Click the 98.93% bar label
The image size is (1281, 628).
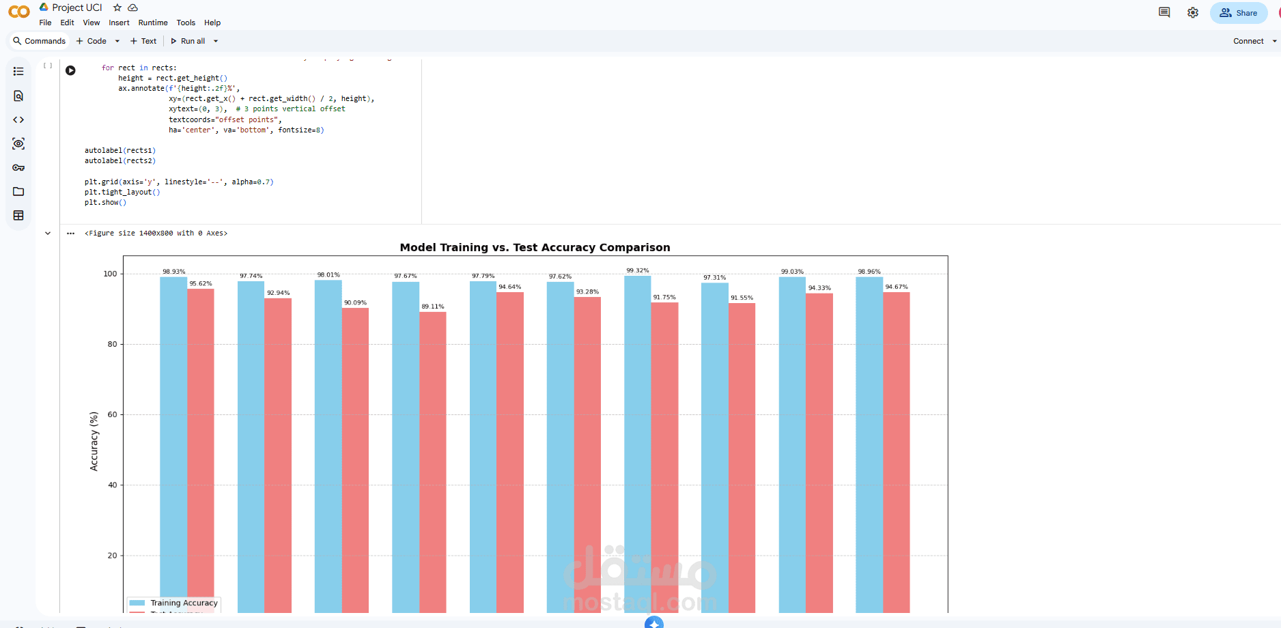coord(173,272)
